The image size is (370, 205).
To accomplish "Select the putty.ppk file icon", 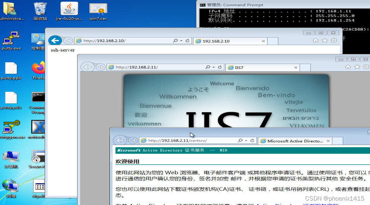I will [11, 70].
